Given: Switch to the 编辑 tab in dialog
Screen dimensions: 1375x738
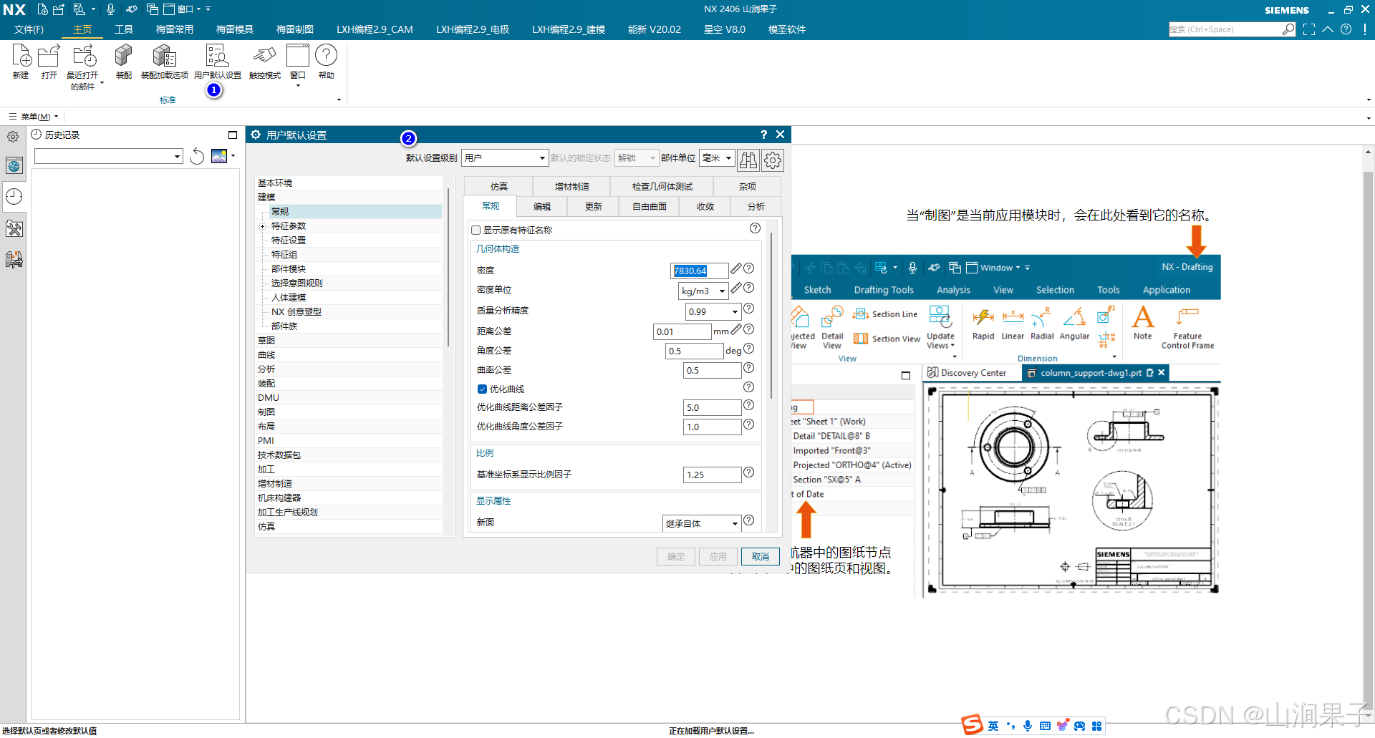Looking at the screenshot, I should (542, 206).
